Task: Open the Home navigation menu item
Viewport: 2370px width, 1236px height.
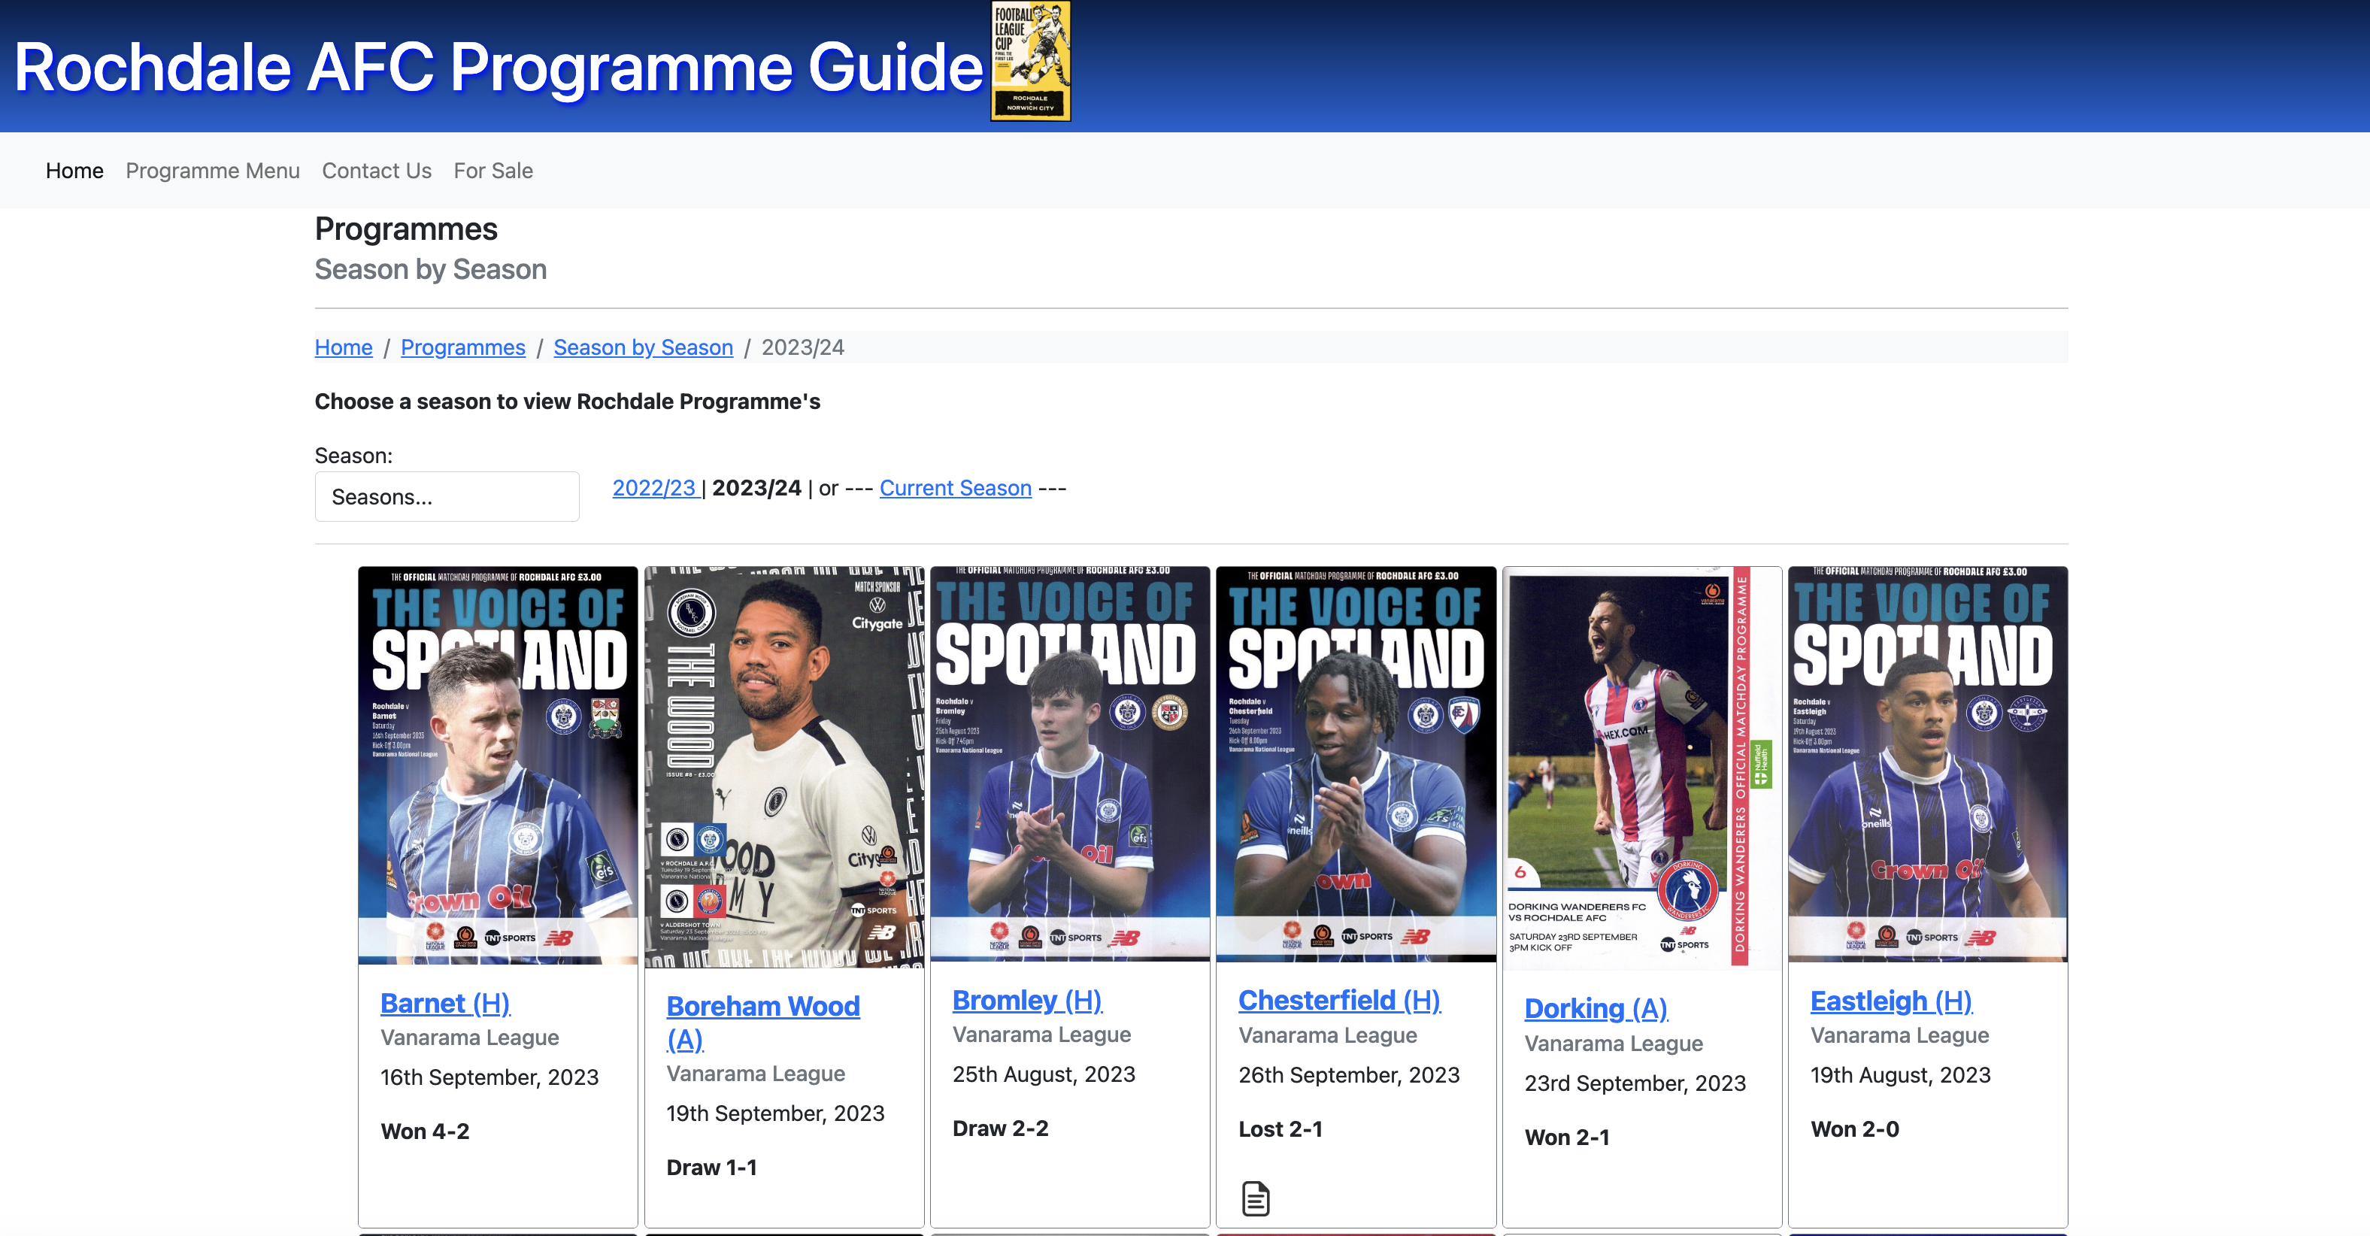Action: coord(74,171)
